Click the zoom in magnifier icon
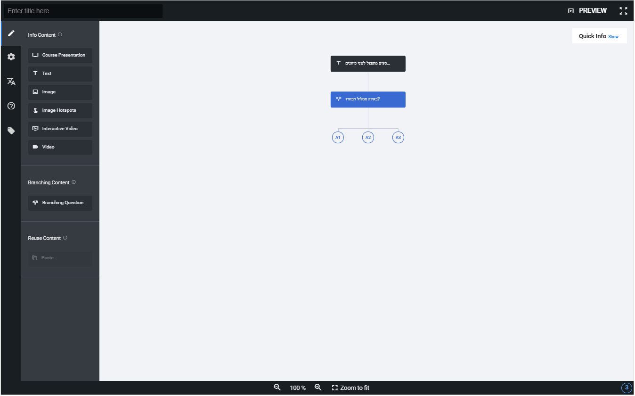Image resolution: width=635 pixels, height=396 pixels. click(318, 388)
